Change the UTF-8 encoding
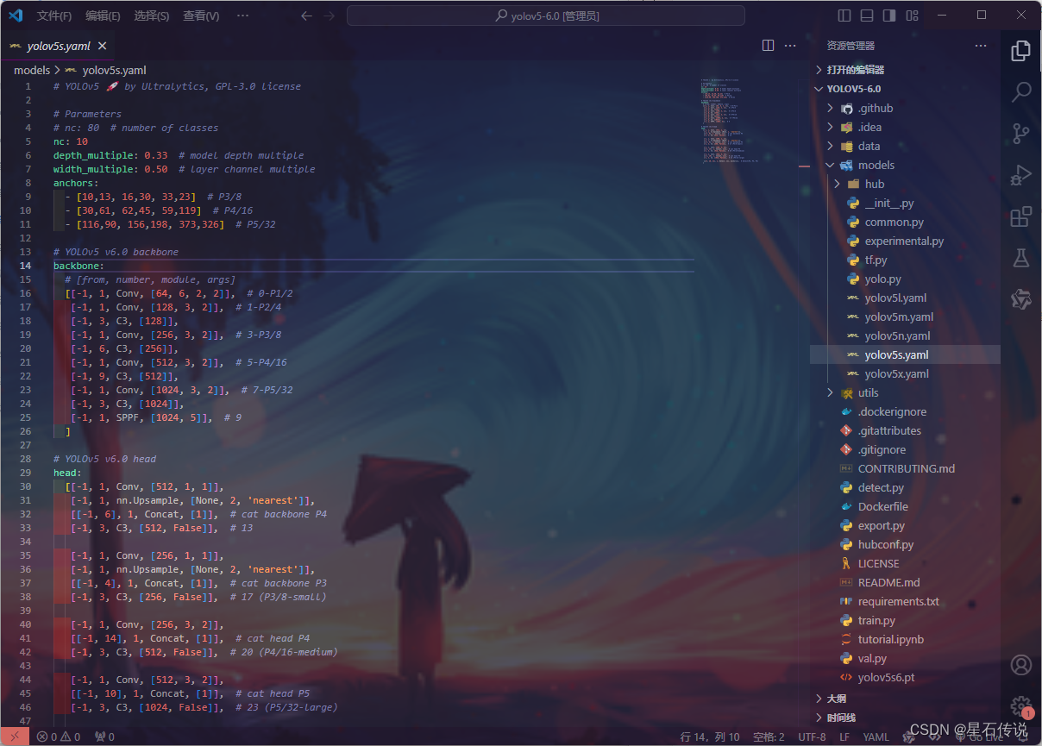This screenshot has height=746, width=1042. tap(812, 737)
